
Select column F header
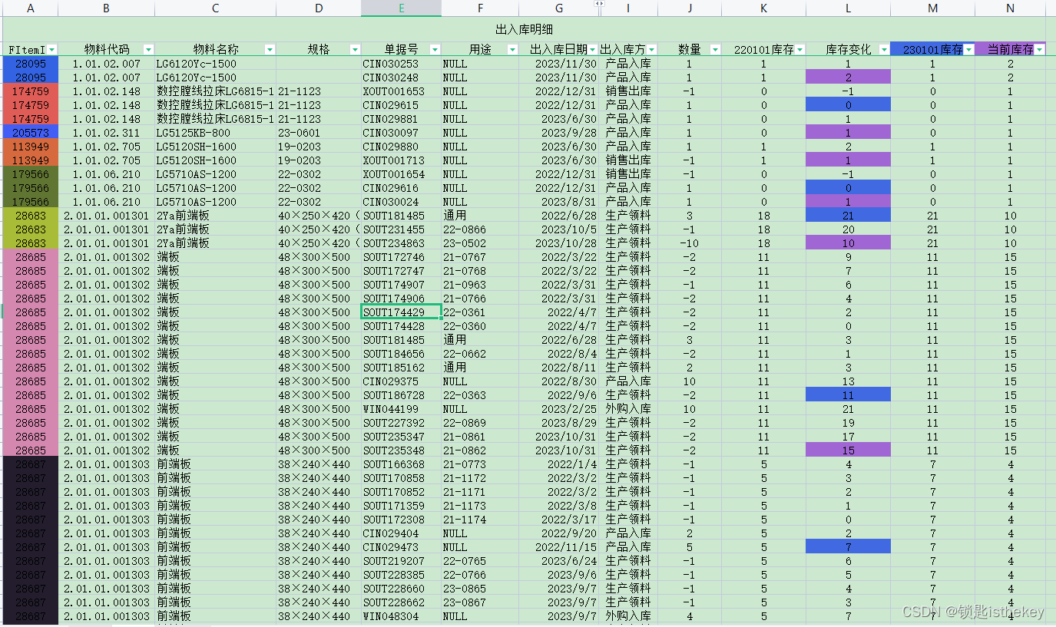point(480,8)
